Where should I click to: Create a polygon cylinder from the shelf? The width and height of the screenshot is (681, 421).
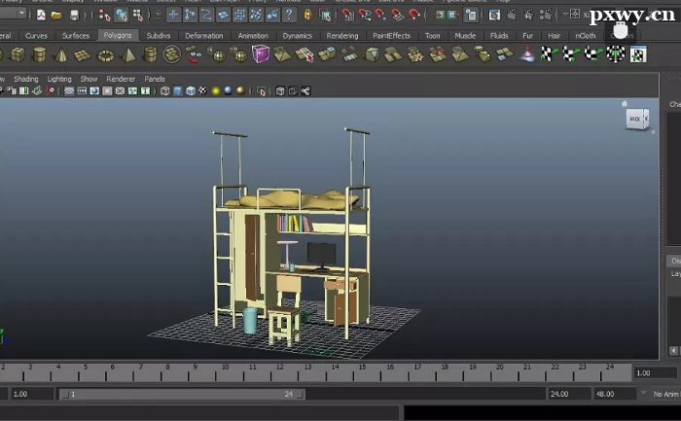39,54
